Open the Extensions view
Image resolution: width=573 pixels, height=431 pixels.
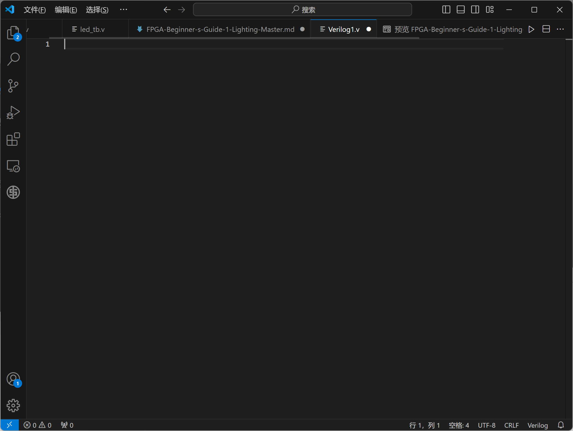[13, 139]
